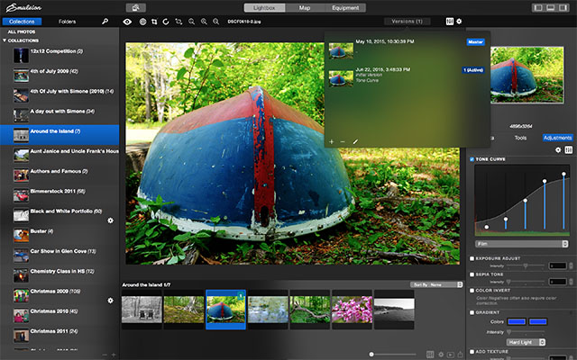Click the middle magnifier zoom icon
This screenshot has width=577, height=360.
click(204, 22)
